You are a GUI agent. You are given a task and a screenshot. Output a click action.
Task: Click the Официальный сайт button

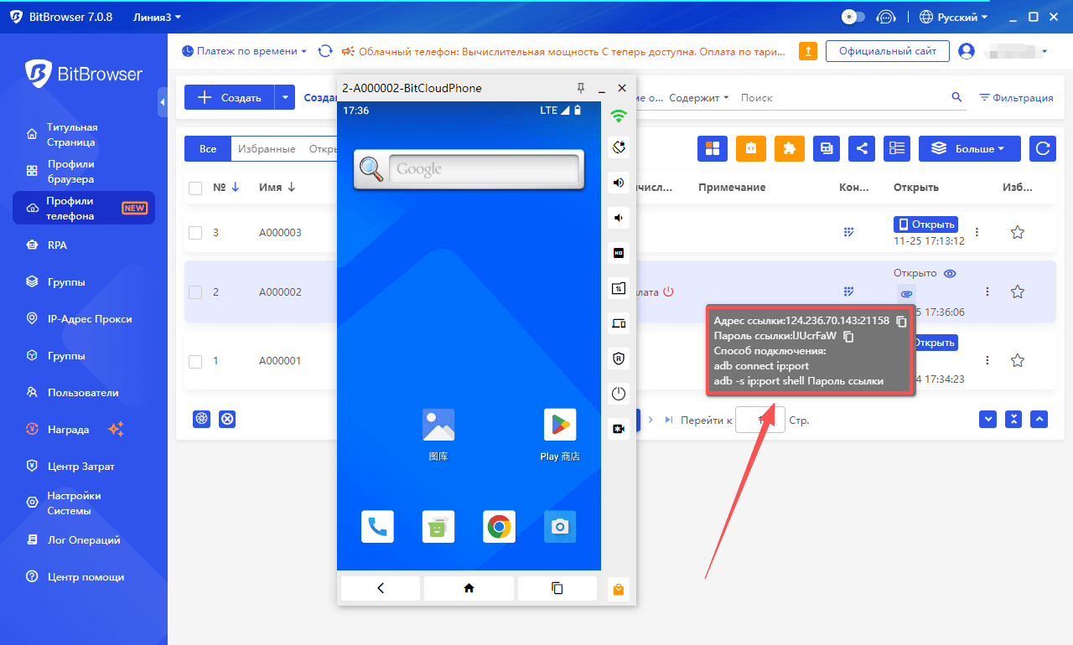click(x=887, y=51)
